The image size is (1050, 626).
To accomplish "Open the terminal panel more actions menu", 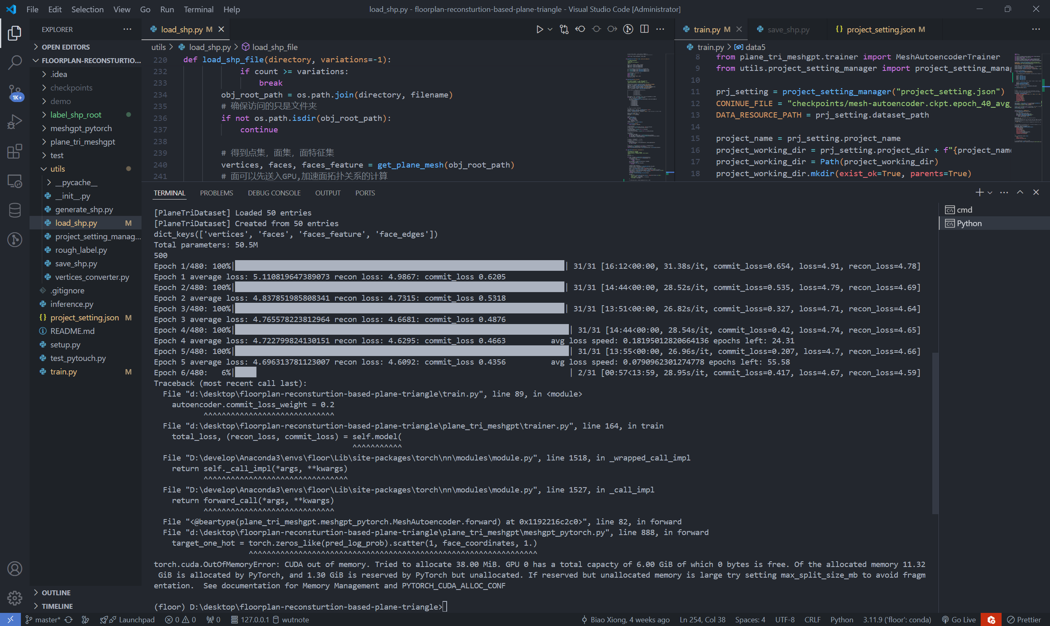I will pyautogui.click(x=1004, y=193).
